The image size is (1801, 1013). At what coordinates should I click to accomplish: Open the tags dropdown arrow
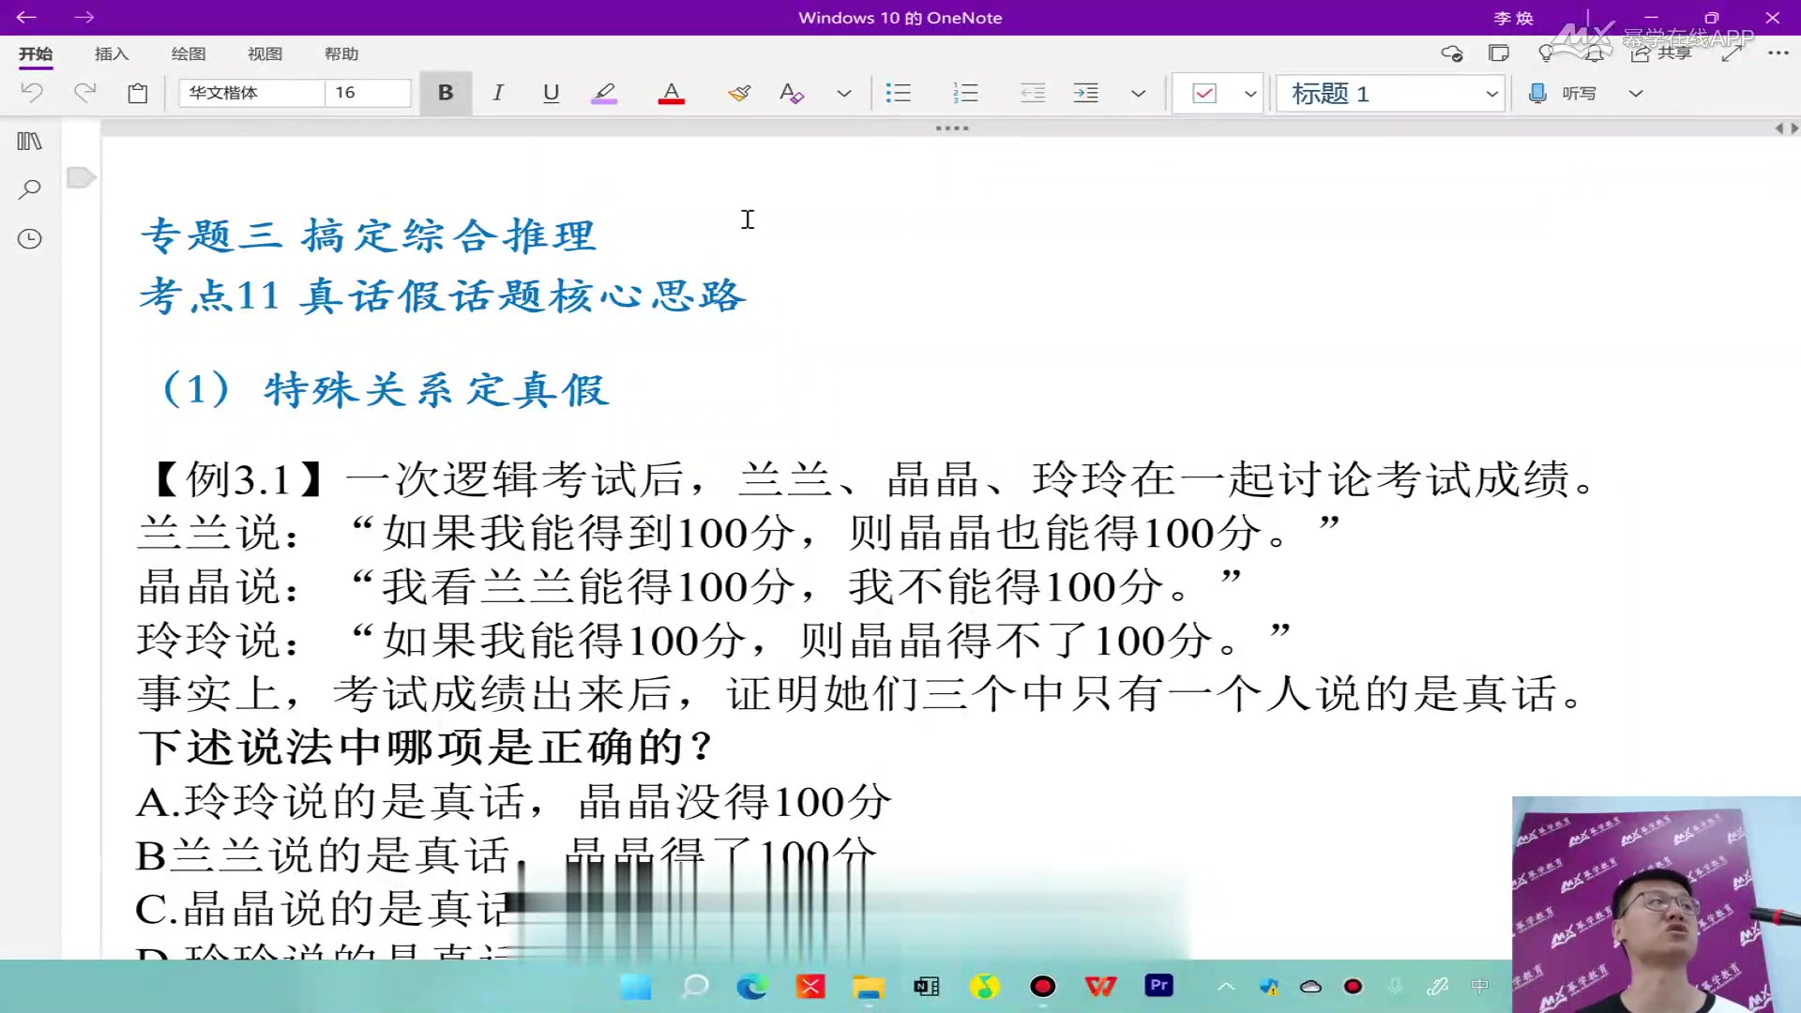[1250, 93]
